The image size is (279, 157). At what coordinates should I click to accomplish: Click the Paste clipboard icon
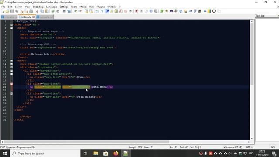[47, 11]
